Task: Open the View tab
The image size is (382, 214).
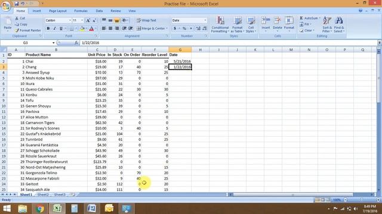Action: pos(132,11)
